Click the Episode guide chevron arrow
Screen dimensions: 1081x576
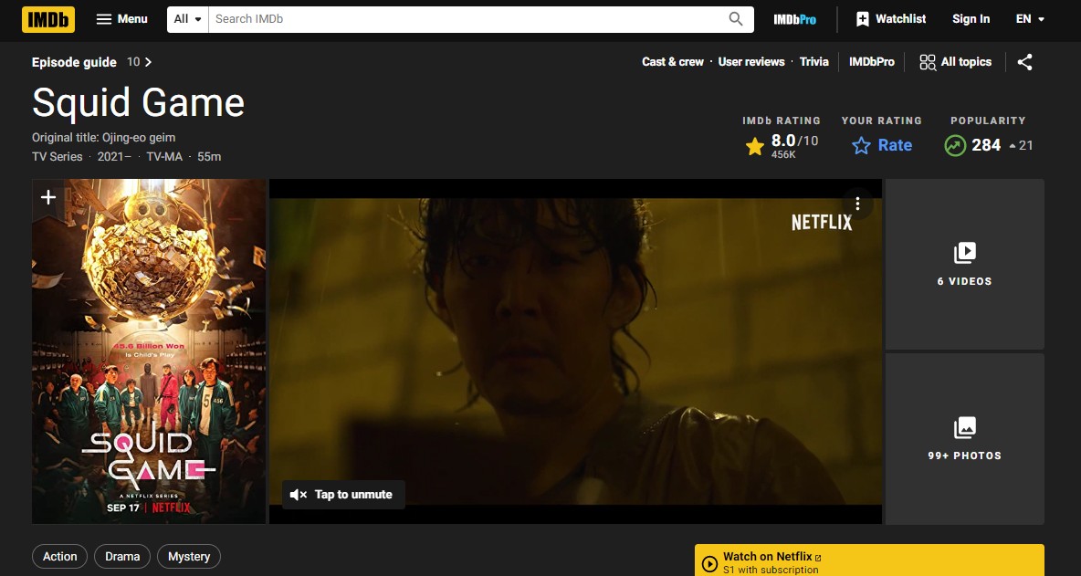pos(148,62)
